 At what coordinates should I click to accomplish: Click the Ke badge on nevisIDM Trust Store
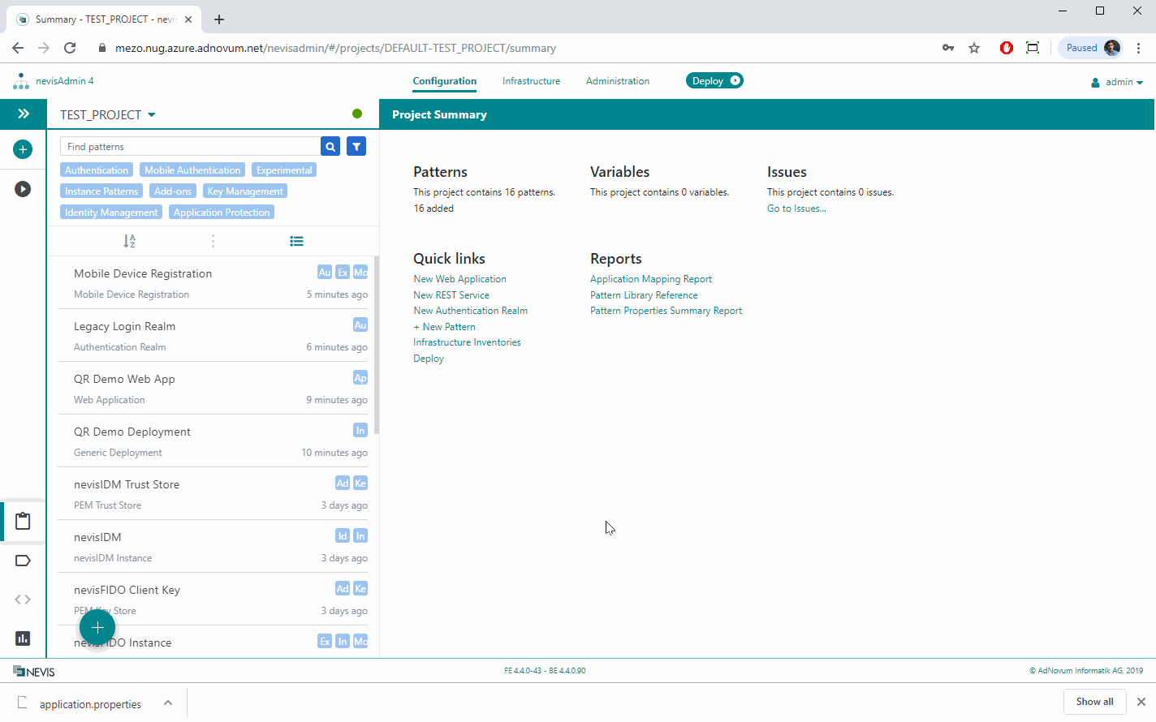(x=360, y=483)
